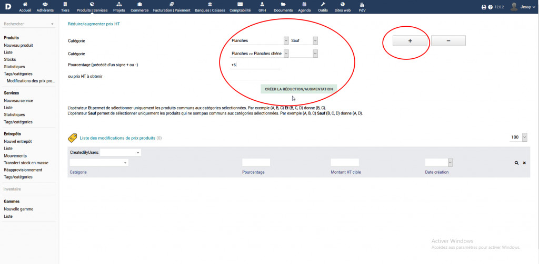
Task: Open the Comptabilité icon
Action: click(240, 4)
